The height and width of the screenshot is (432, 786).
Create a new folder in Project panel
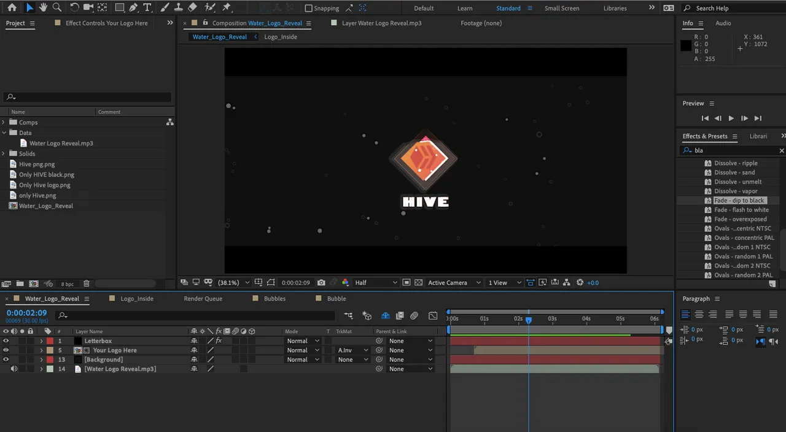tap(20, 283)
